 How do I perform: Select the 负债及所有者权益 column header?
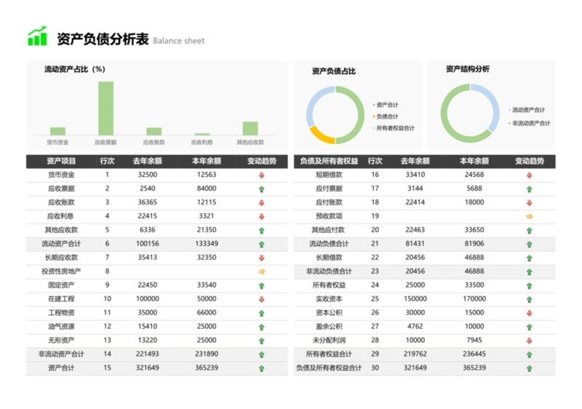pos(329,162)
